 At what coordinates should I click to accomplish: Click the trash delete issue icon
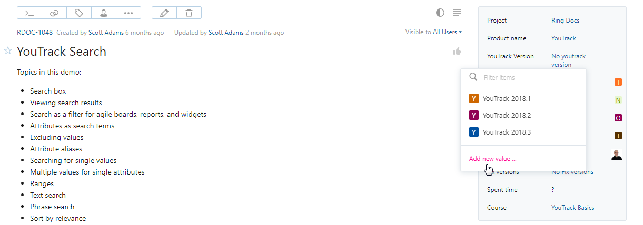189,13
